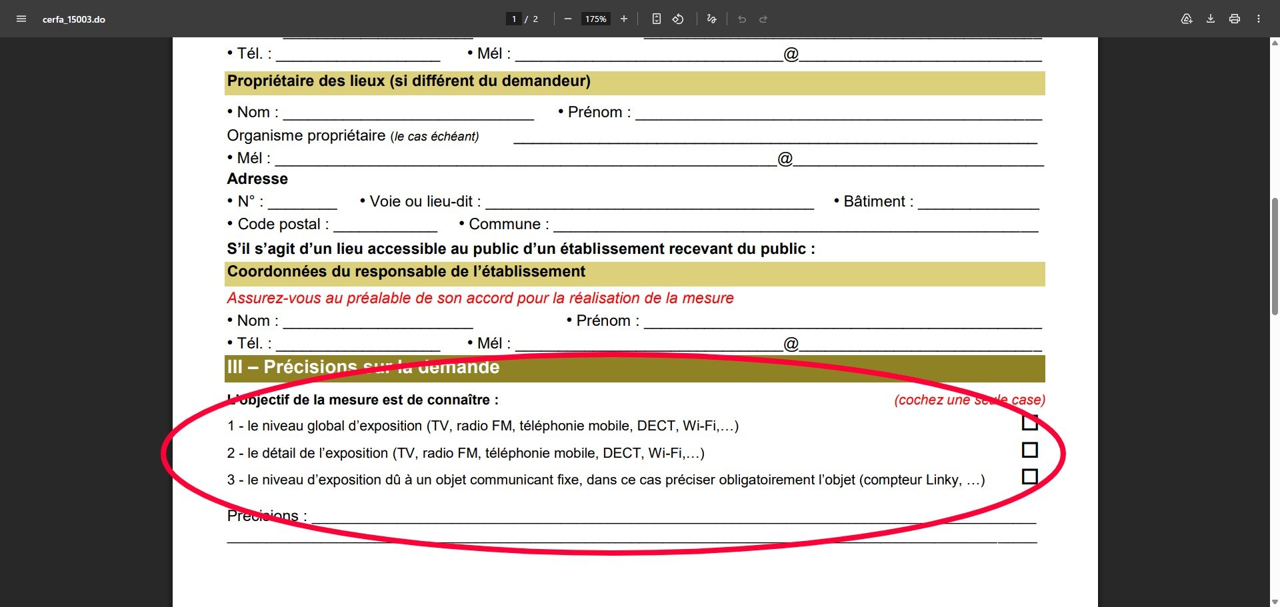This screenshot has height=607, width=1280.
Task: Click the Nom field under Propriétaire des lieux
Action: pos(409,113)
